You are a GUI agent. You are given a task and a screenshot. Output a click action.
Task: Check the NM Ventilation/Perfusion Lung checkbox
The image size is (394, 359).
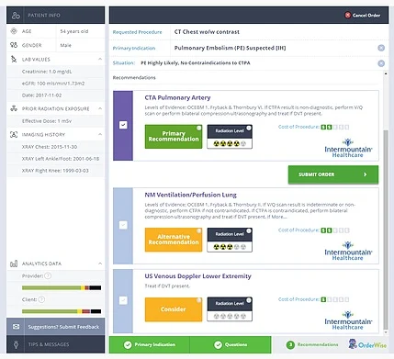coord(123,225)
